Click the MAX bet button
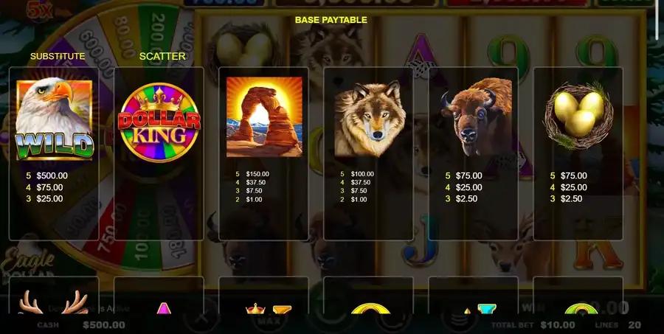 [x=269, y=321]
